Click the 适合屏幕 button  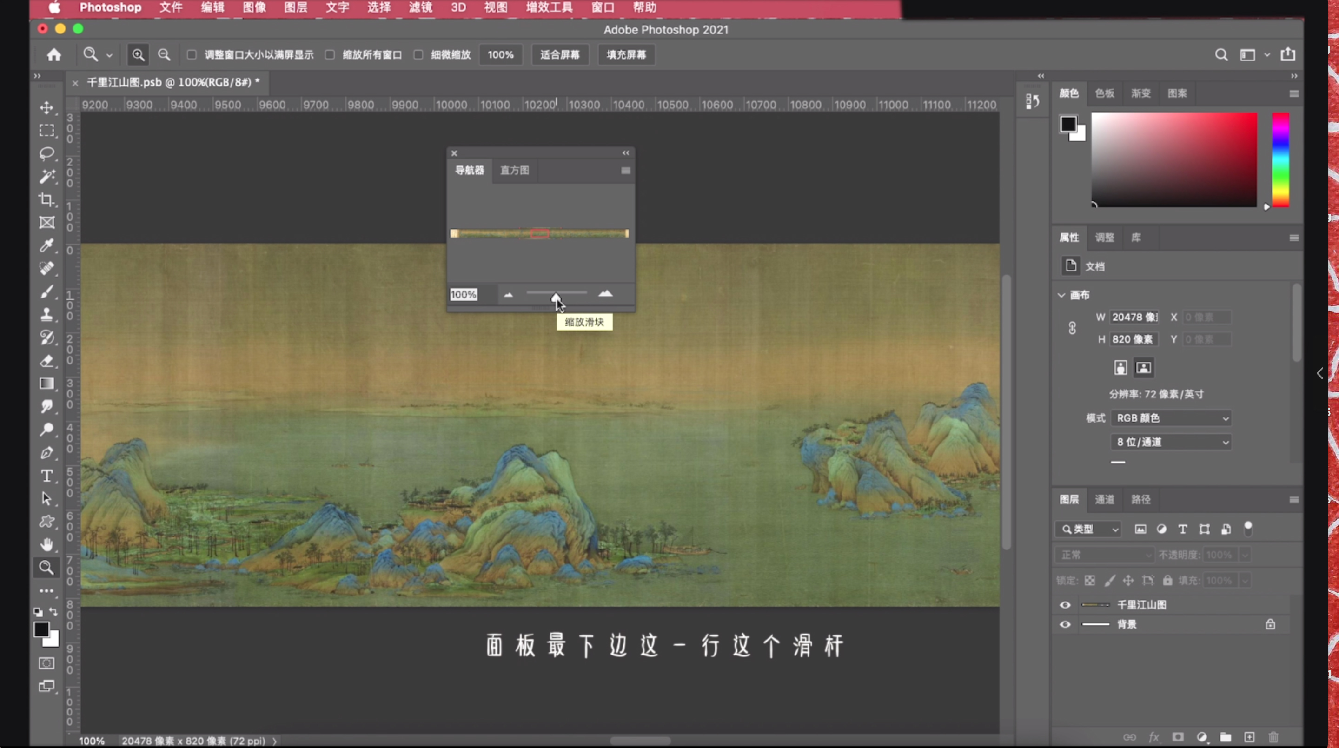(x=560, y=54)
